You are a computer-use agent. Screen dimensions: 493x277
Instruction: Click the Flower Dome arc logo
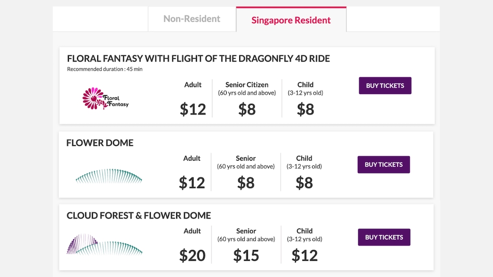click(109, 177)
